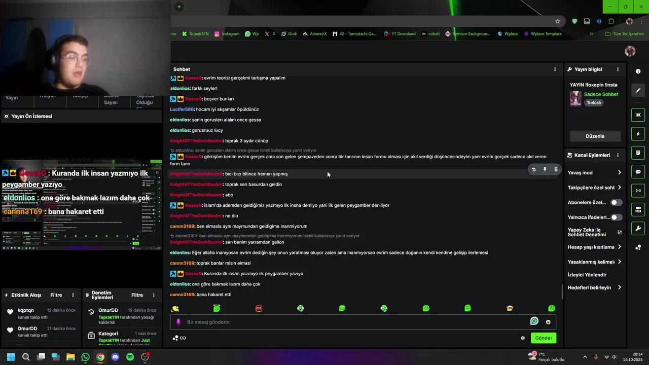This screenshot has height=365, width=649.
Task: Open the chat bubble sidebar icon
Action: tap(638, 172)
